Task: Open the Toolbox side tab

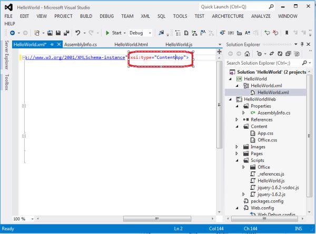Action: (x=7, y=82)
